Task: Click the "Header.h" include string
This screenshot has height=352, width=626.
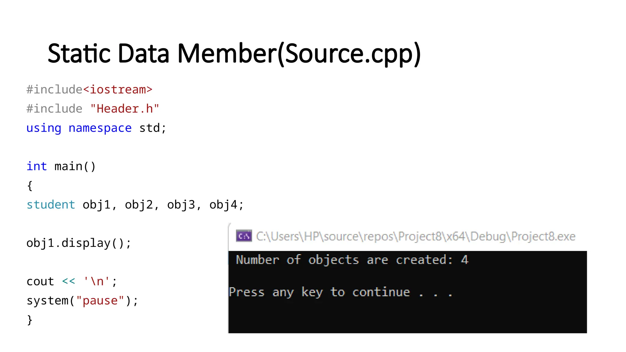Action: 125,109
